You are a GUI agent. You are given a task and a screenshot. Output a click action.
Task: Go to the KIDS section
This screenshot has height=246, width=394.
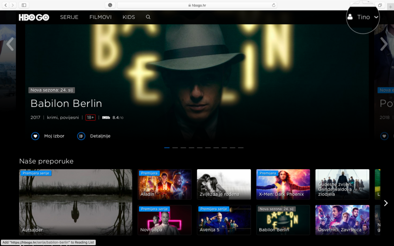(129, 17)
